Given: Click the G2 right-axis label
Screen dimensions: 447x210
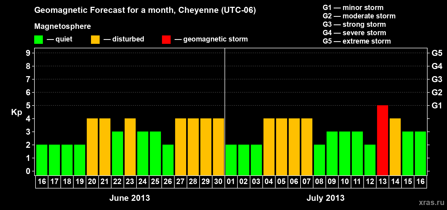Looking at the screenshot, I should click(x=437, y=92).
